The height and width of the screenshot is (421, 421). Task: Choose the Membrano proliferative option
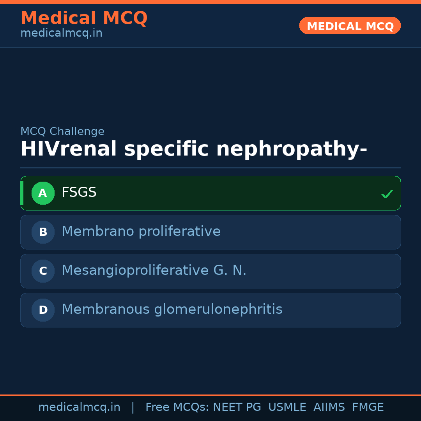click(141, 232)
